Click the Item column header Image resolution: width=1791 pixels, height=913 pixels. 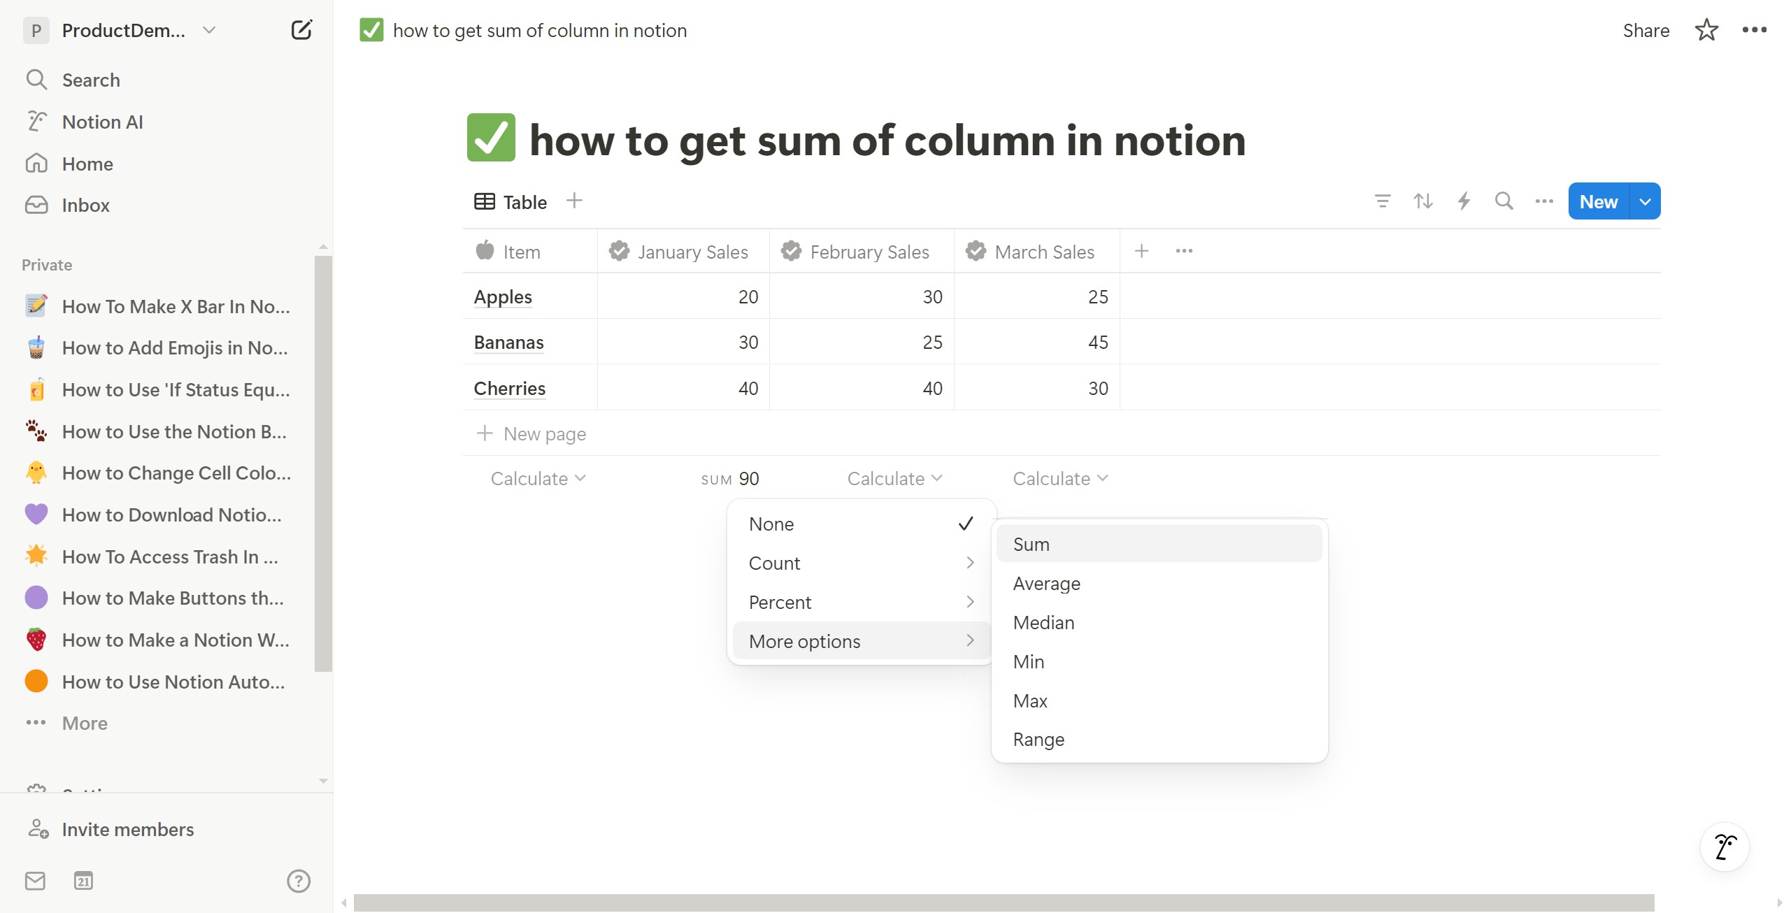pyautogui.click(x=530, y=251)
